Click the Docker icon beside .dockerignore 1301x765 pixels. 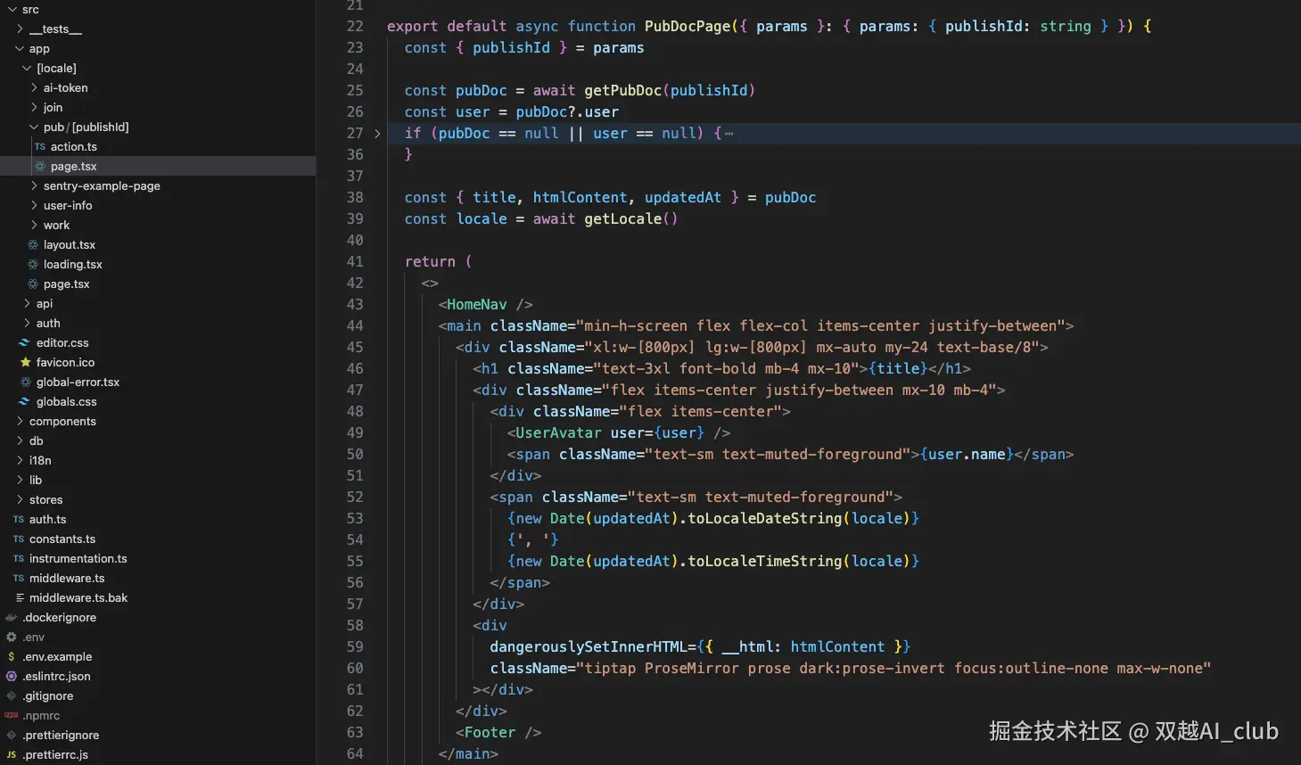click(12, 618)
